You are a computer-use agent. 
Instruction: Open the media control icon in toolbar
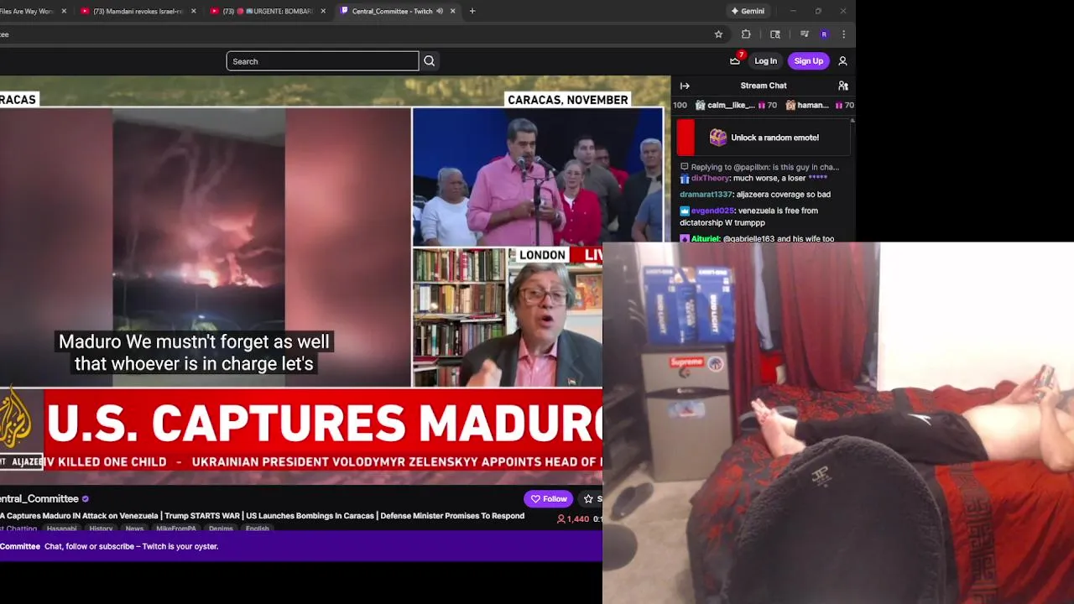point(804,34)
